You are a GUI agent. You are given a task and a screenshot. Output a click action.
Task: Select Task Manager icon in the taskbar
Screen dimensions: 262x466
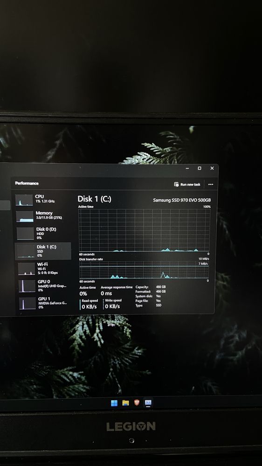point(148,403)
